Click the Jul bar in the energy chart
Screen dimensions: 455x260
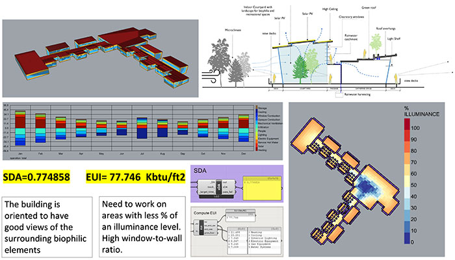[x=142, y=131]
